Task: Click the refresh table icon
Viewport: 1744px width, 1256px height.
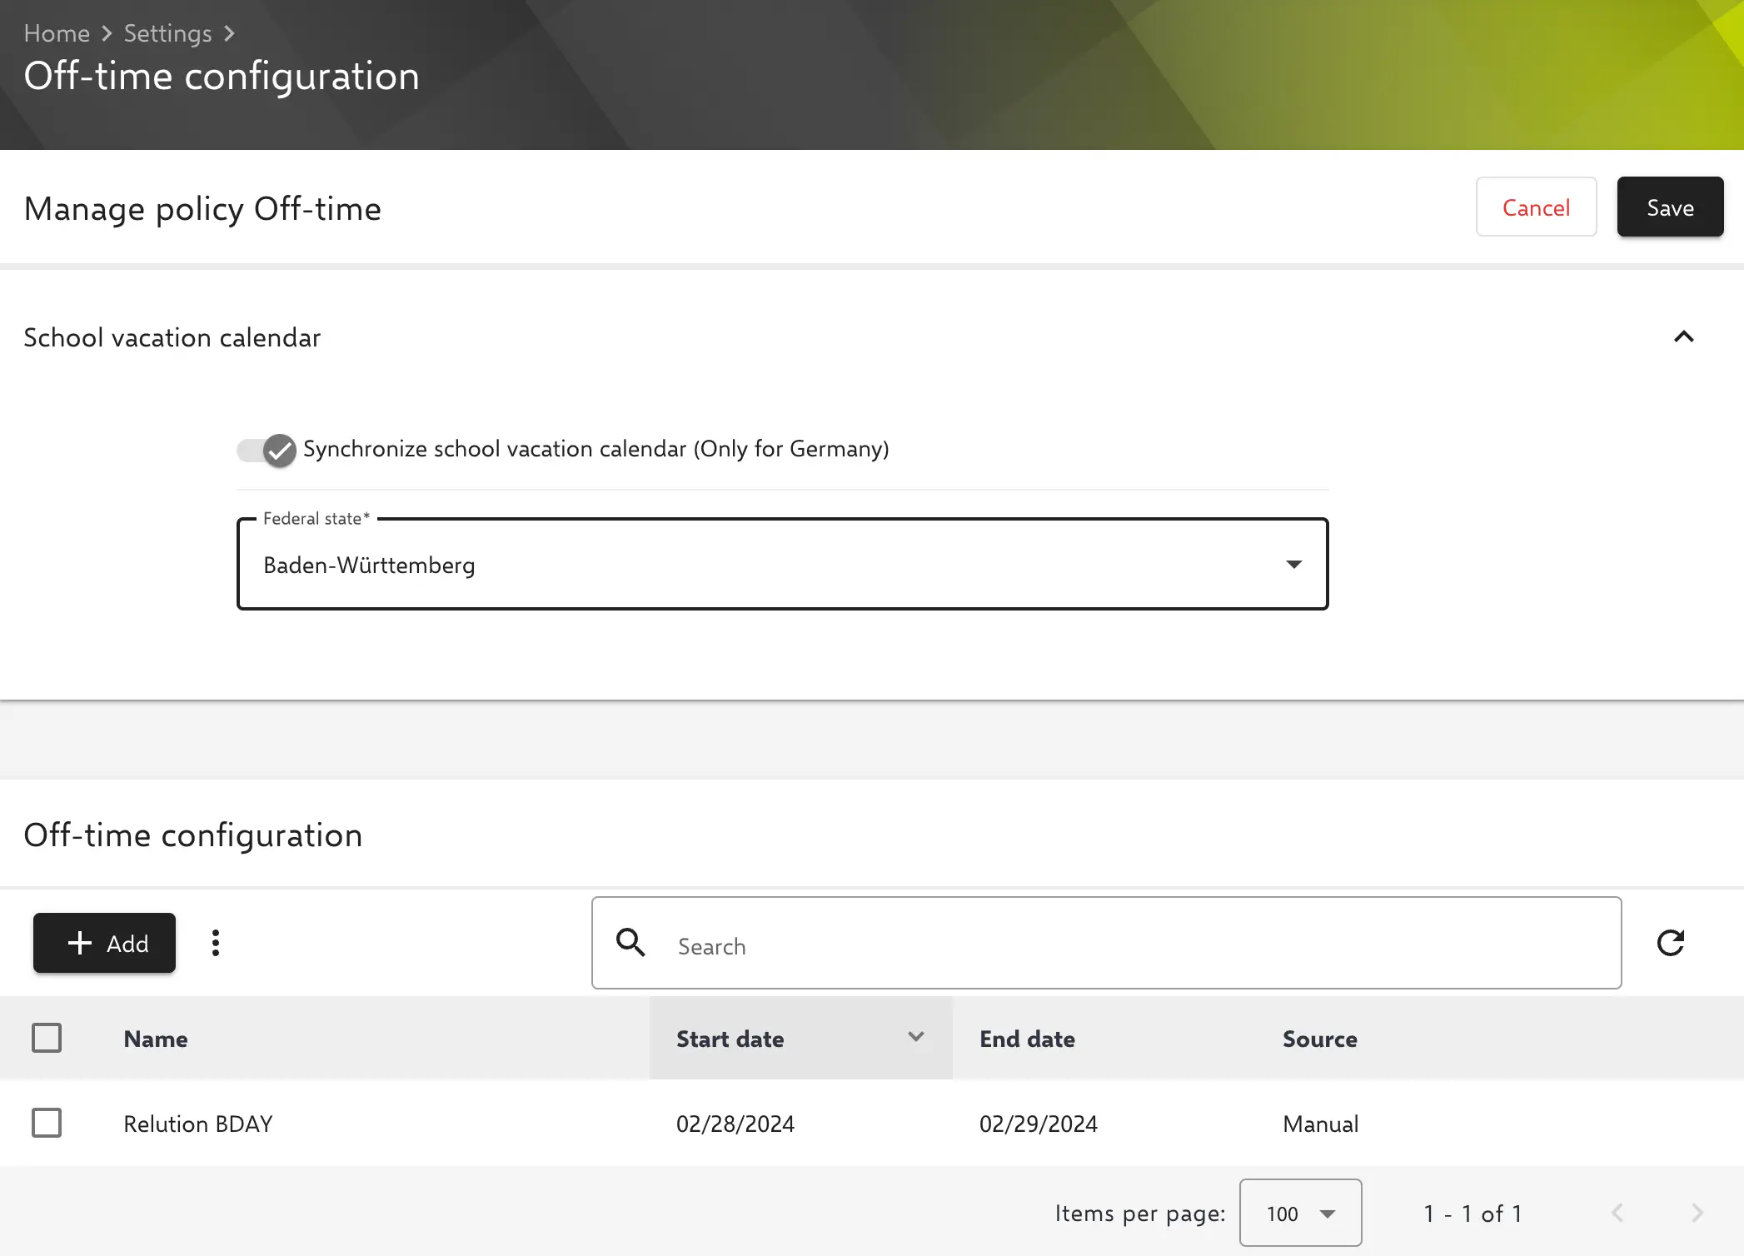Action: click(x=1670, y=943)
